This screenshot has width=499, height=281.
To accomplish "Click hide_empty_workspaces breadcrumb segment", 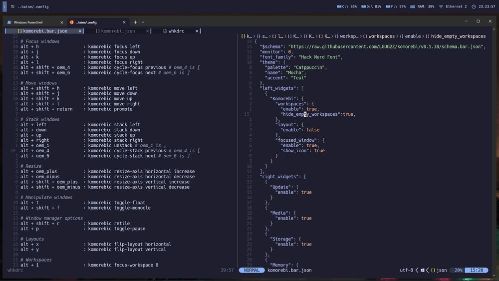I will click(x=458, y=36).
